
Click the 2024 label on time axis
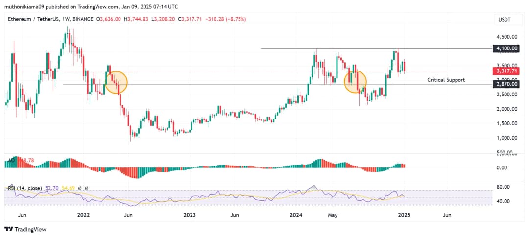coord(295,215)
